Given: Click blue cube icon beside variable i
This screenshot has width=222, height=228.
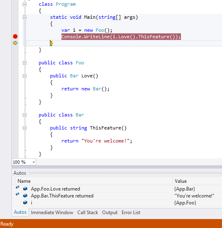Looking at the screenshot, I should [x=25, y=203].
